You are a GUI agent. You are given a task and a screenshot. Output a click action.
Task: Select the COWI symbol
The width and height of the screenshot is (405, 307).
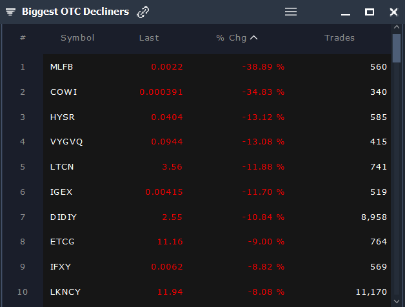63,92
